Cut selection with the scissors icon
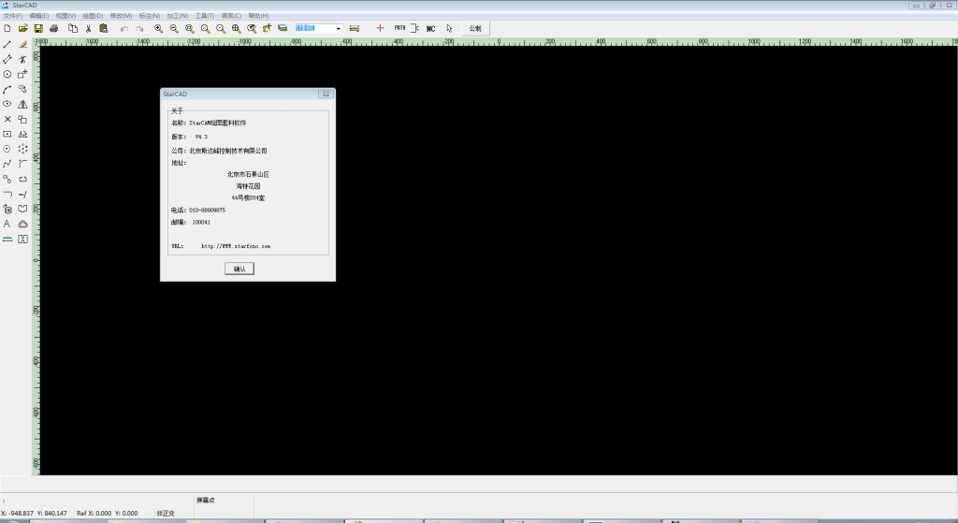The width and height of the screenshot is (958, 523). coord(88,28)
